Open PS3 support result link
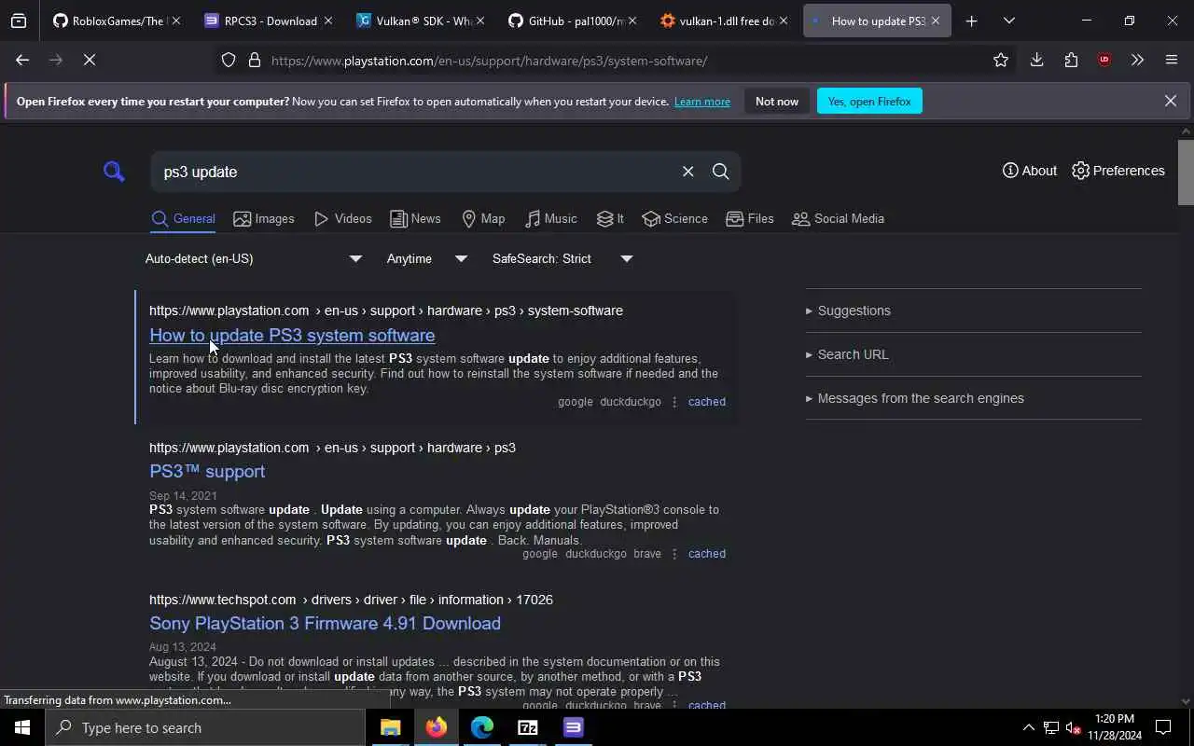This screenshot has width=1194, height=746. click(x=207, y=471)
